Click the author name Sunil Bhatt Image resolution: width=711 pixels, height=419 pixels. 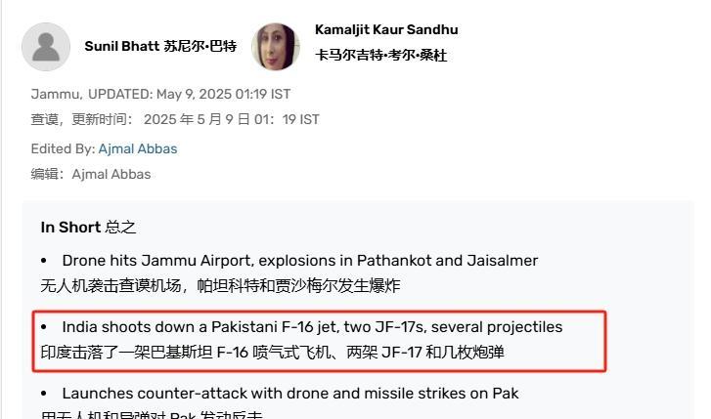tap(122, 46)
